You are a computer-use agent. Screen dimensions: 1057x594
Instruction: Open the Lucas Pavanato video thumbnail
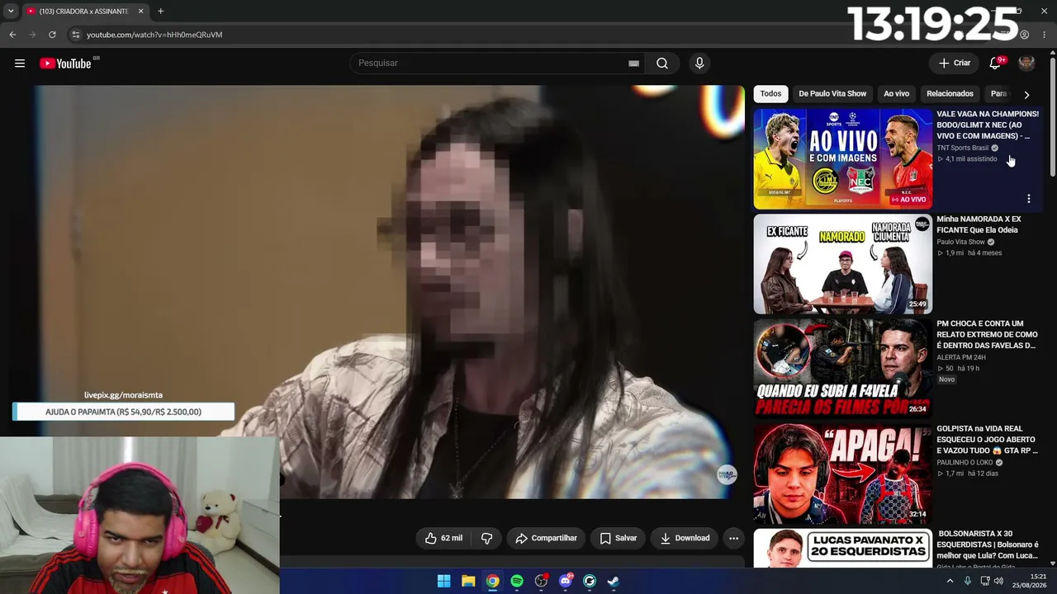(842, 548)
